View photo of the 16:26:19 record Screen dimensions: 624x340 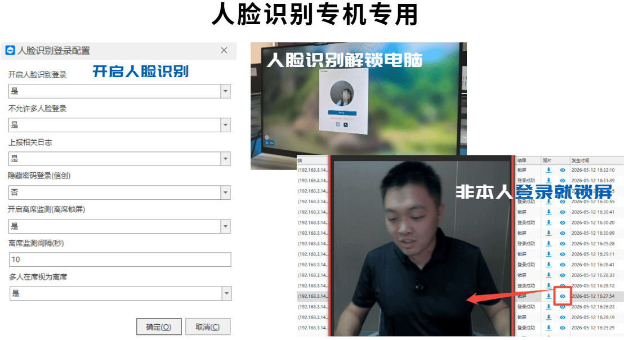pos(562,317)
